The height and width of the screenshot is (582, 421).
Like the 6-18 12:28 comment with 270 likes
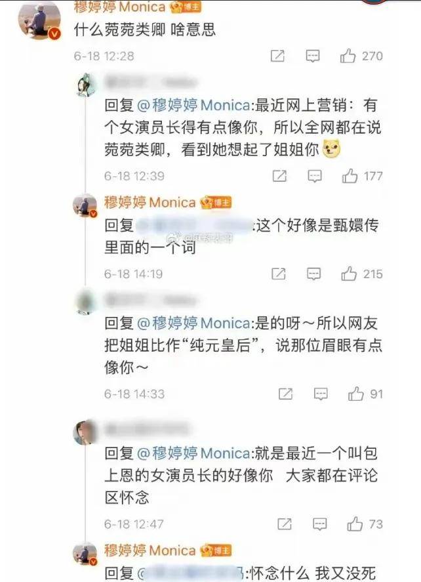pos(348,56)
